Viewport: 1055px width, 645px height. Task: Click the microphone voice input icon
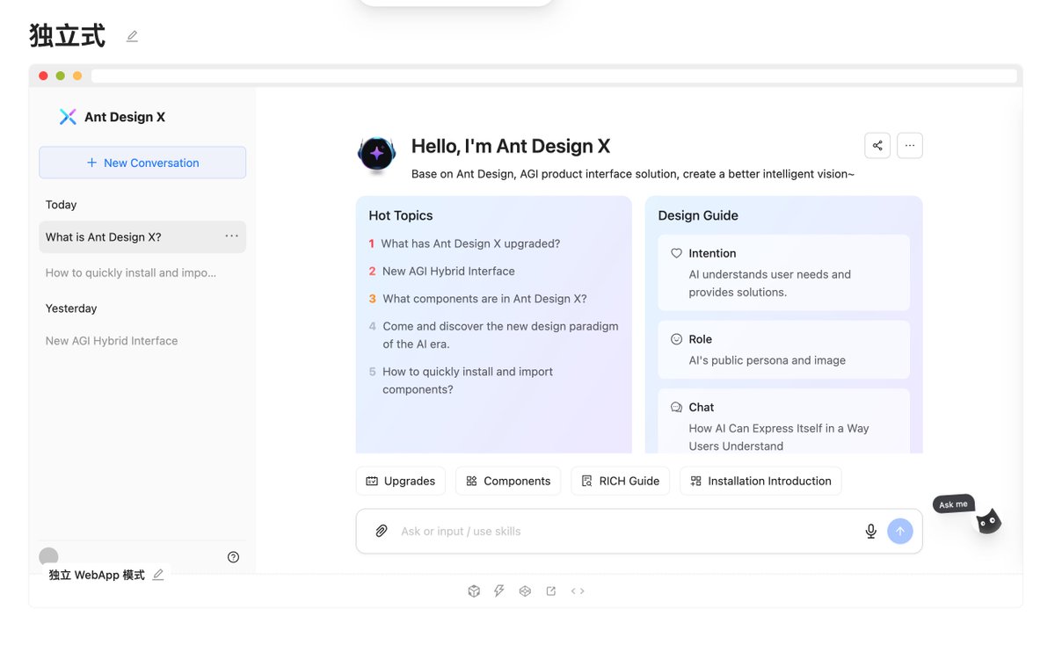tap(871, 531)
